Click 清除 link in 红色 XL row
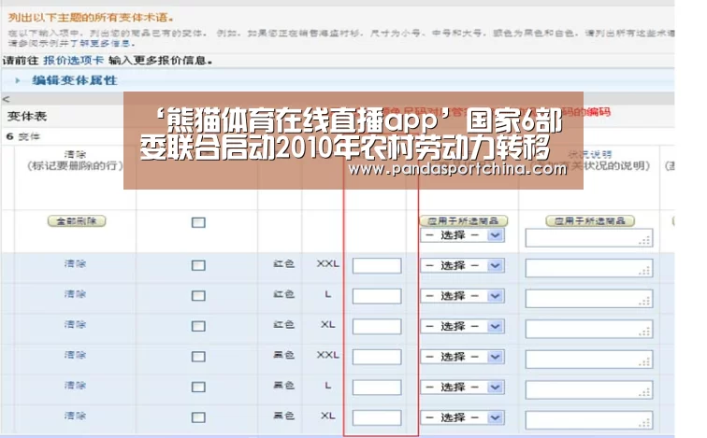This screenshot has height=438, width=707. (x=75, y=324)
